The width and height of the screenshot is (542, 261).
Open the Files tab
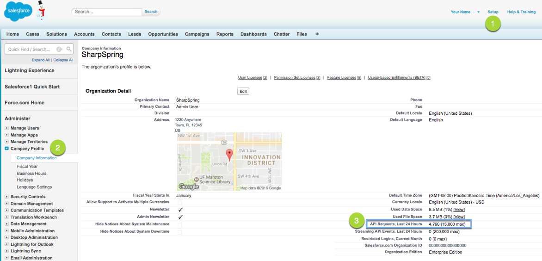pyautogui.click(x=302, y=34)
